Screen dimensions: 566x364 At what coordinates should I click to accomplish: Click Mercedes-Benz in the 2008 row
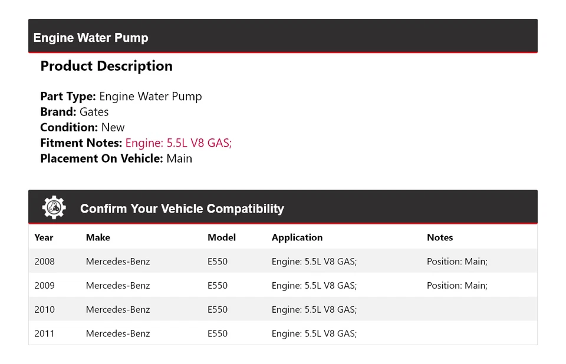coord(118,262)
